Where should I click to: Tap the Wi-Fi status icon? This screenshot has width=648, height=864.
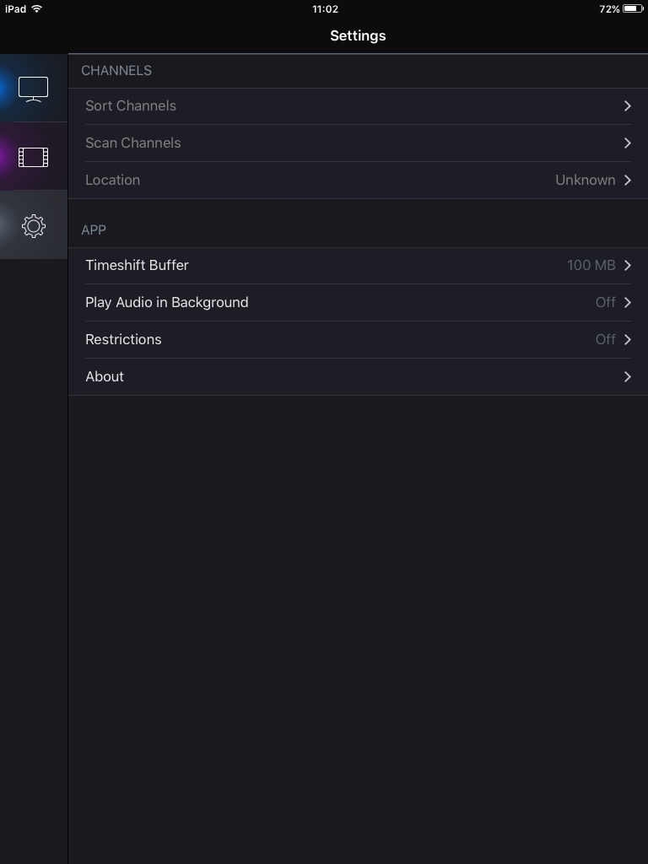click(x=37, y=8)
